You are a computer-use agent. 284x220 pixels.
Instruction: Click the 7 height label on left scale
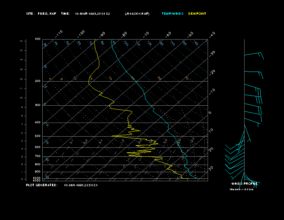pos(22,124)
